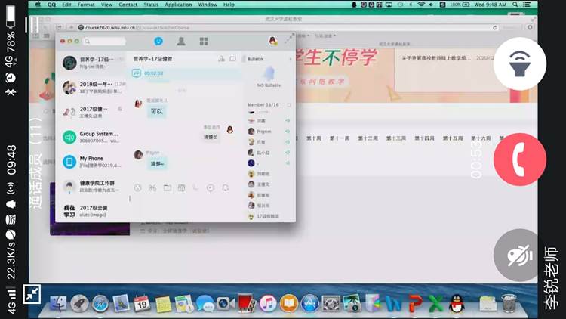Click the send file folder icon
This screenshot has width=566, height=319.
click(167, 187)
